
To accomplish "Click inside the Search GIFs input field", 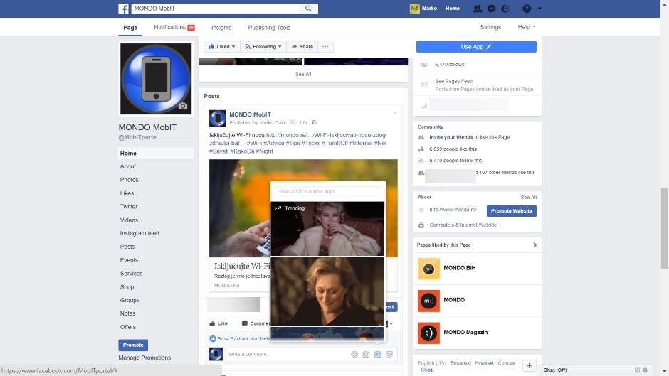I will [327, 191].
